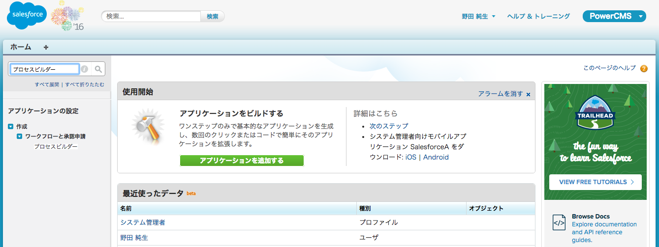This screenshot has width=659, height=247.
Task: Click 最近使ったデータ panel heading
Action: coord(153,193)
